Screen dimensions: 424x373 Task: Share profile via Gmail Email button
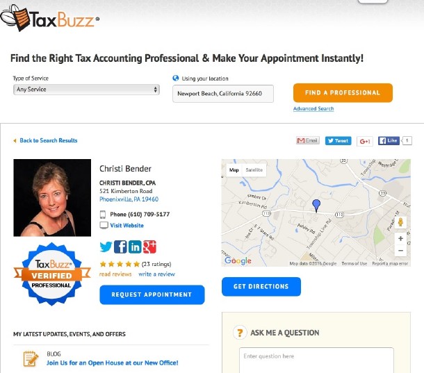(x=308, y=140)
